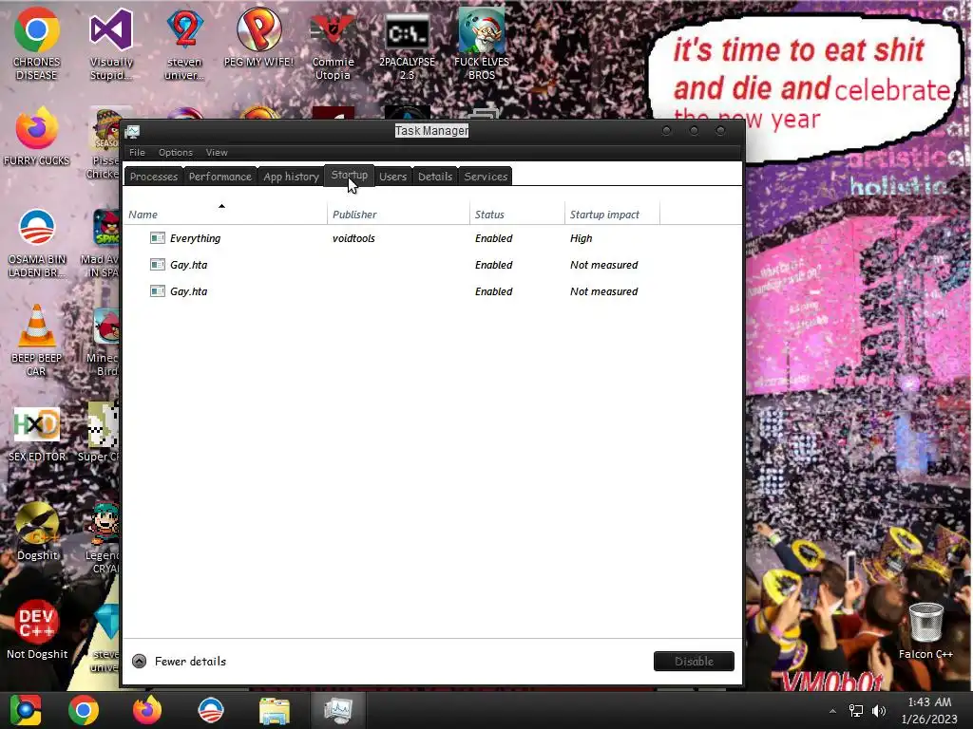Screen dimensions: 973x729
Task: Open the steven univer... desktop icon with the red 2
Action: (x=184, y=44)
